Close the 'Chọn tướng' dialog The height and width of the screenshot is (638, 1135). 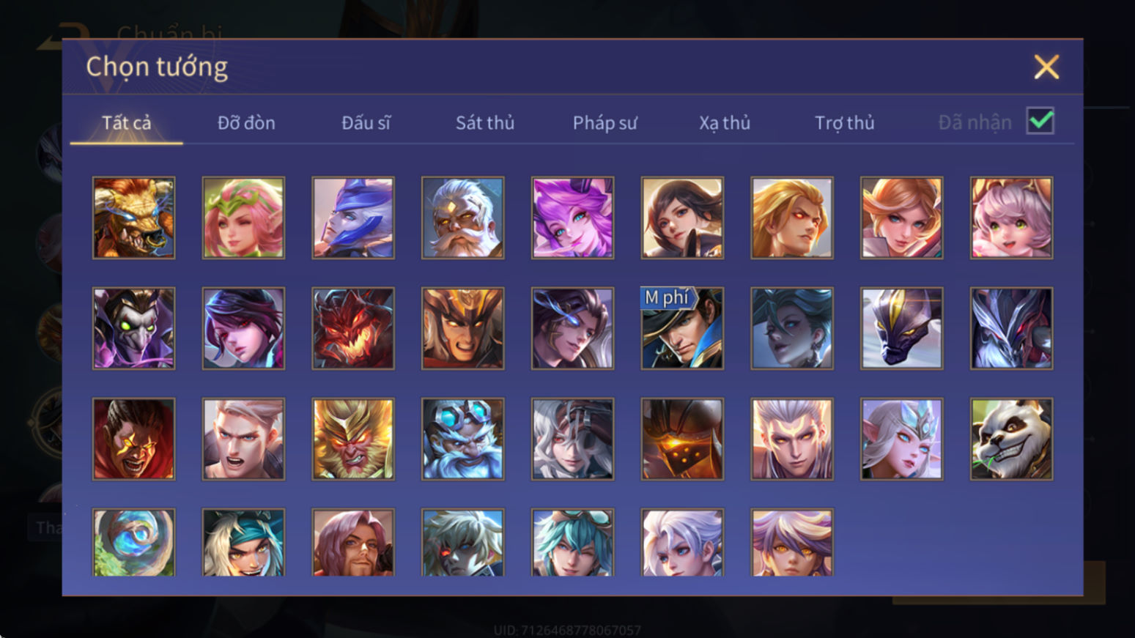(1046, 67)
